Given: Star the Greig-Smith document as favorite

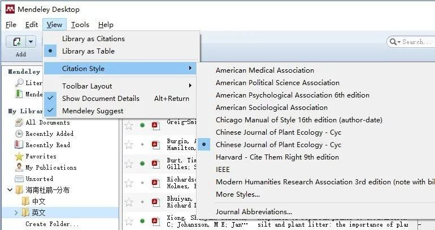Looking at the screenshot, I should coord(129,126).
